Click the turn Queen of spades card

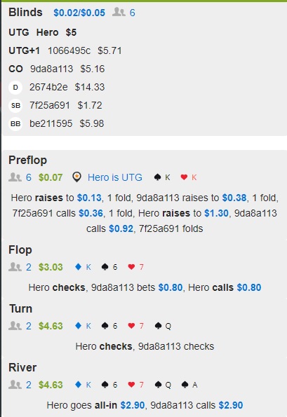(163, 326)
